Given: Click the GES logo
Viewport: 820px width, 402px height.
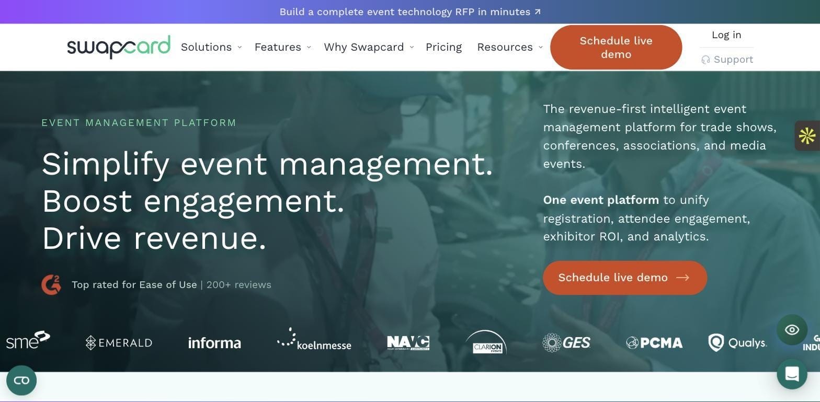Looking at the screenshot, I should [566, 343].
